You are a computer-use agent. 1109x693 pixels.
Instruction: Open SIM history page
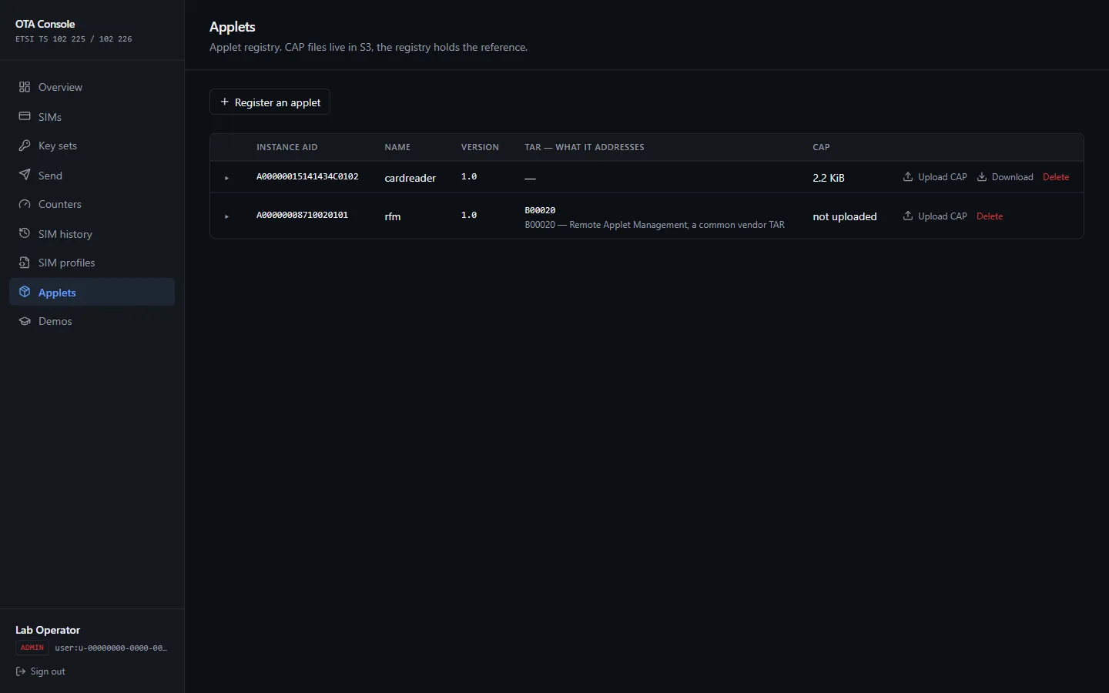[x=92, y=233]
